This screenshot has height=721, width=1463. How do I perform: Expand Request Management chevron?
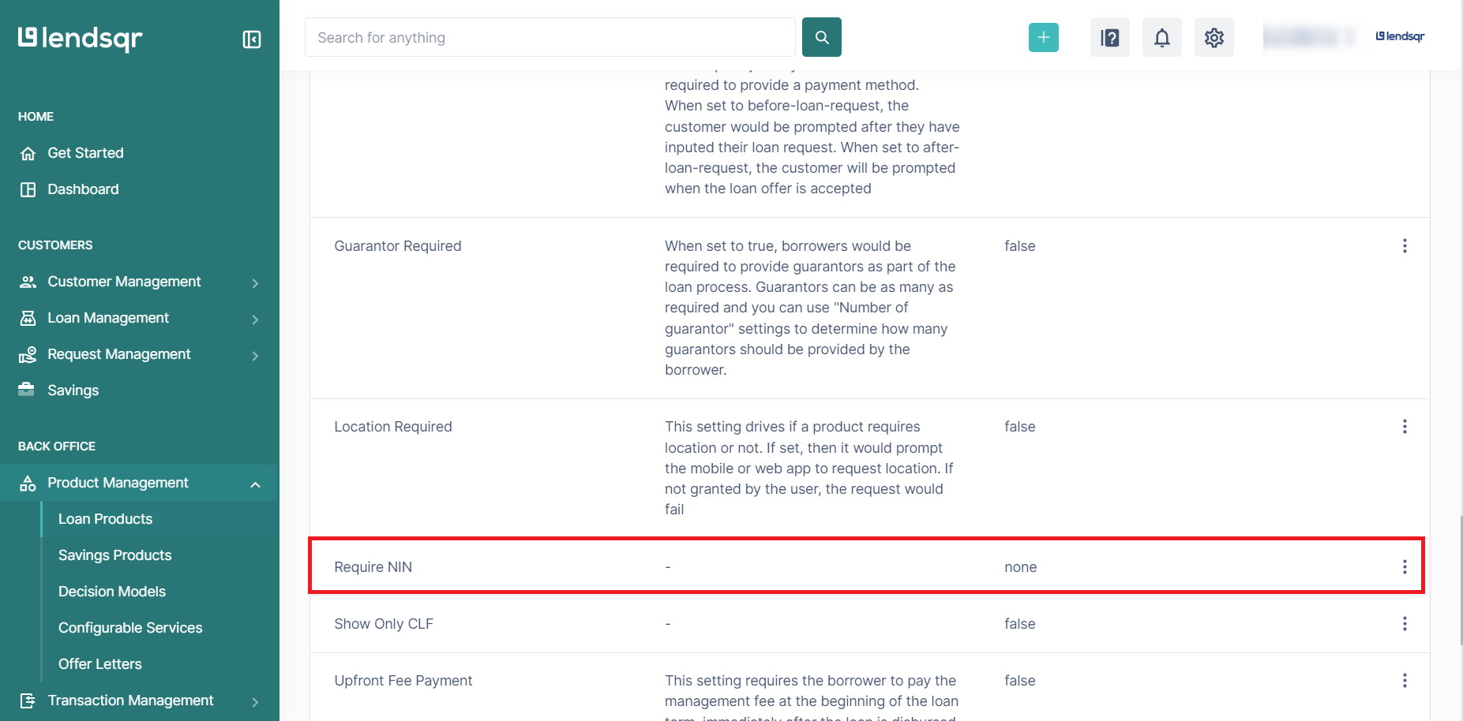[x=255, y=356]
